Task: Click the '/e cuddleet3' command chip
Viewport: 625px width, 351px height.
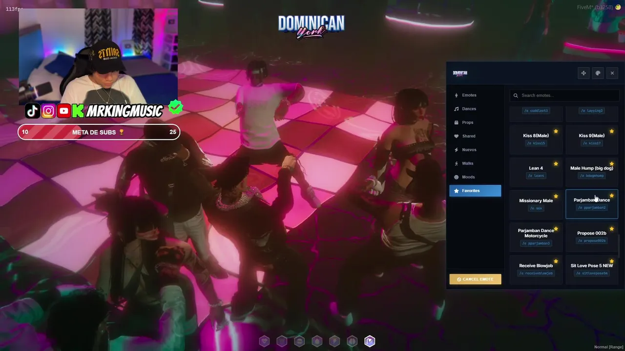Action: pyautogui.click(x=536, y=111)
